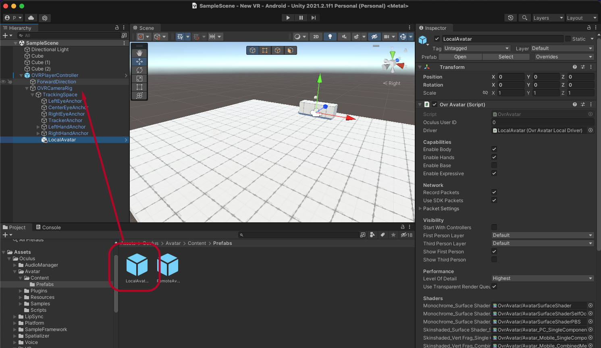601x348 pixels.
Task: Select the Inspector tab
Action: pyautogui.click(x=433, y=28)
